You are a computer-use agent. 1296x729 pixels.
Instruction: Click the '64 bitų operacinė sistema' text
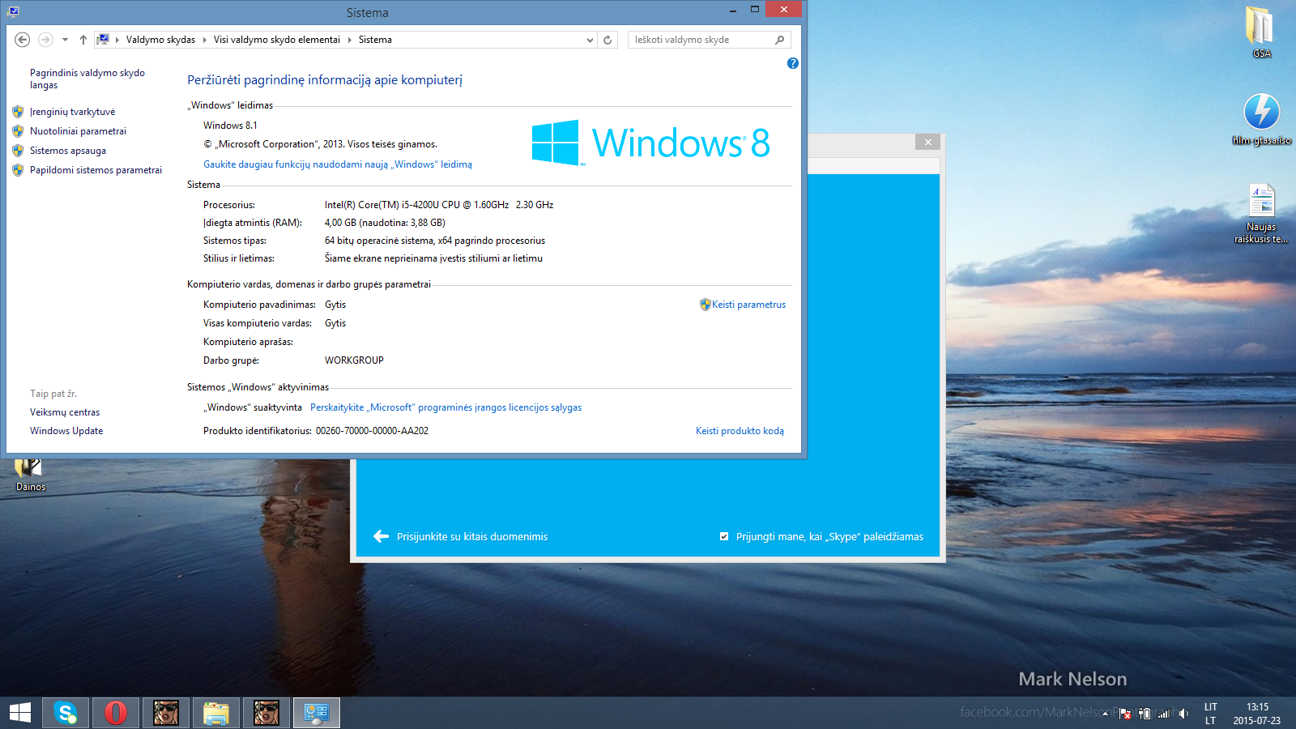[435, 241]
